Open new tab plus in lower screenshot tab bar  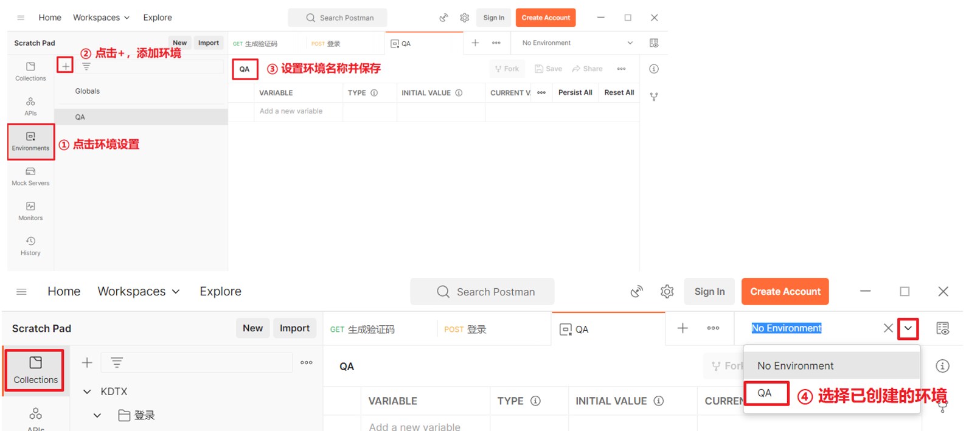coord(683,328)
